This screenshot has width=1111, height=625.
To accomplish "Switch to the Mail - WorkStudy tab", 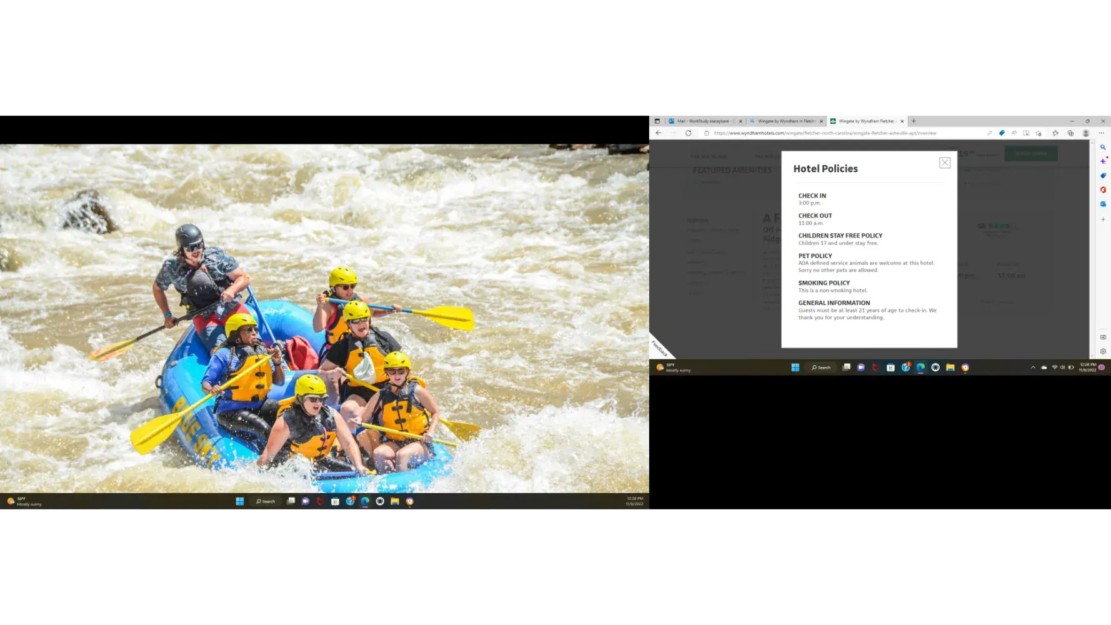I will coord(704,121).
